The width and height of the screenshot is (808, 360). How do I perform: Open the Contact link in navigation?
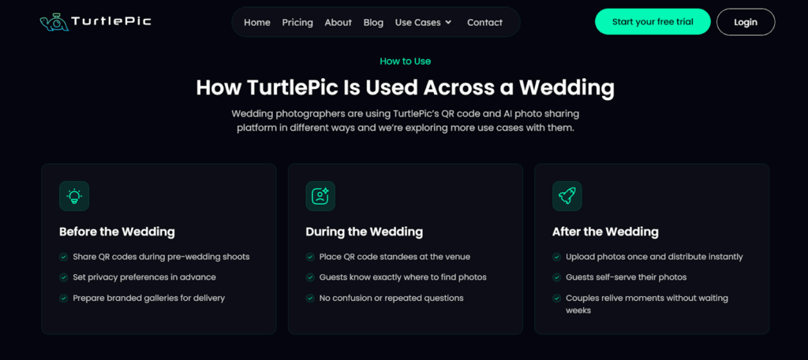[484, 22]
